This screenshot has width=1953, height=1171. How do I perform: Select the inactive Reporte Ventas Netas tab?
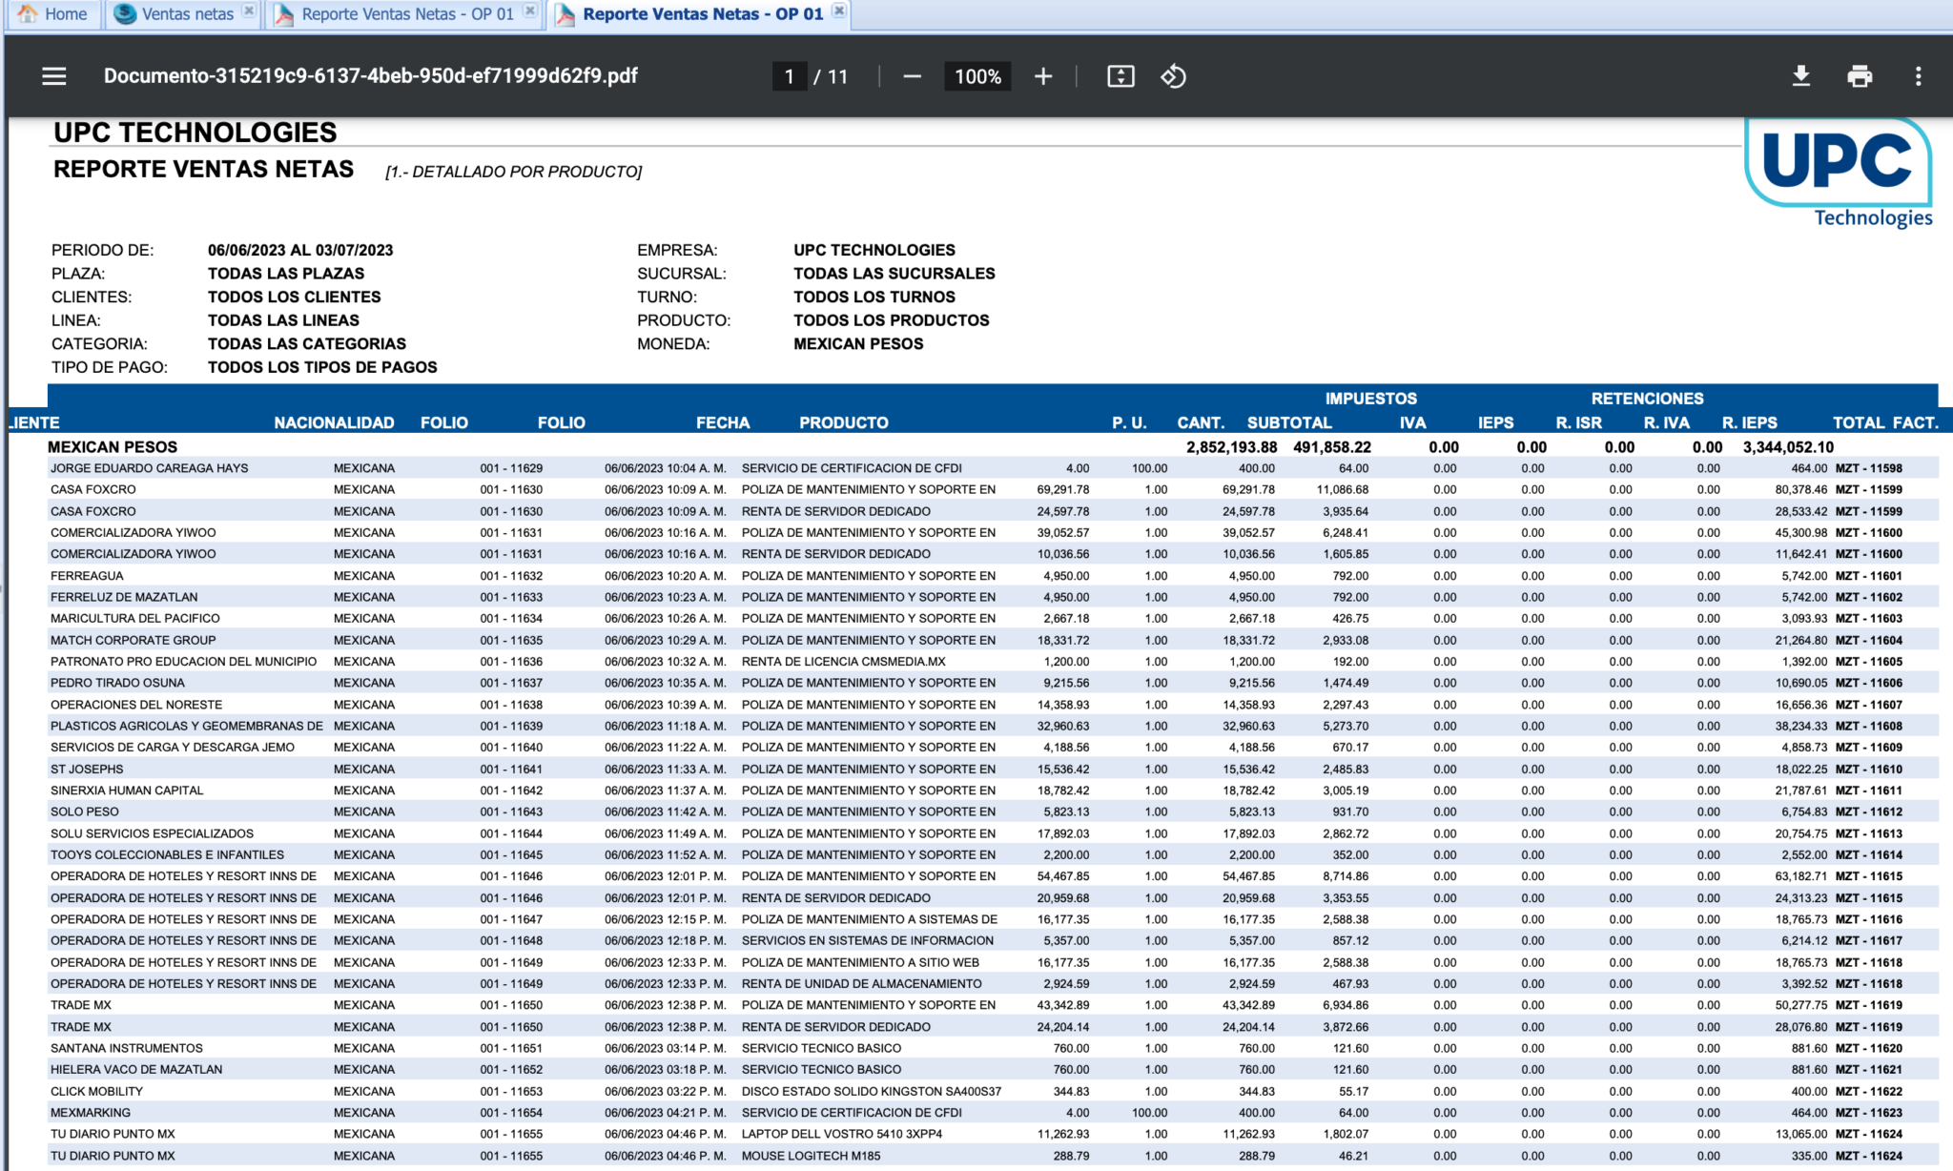point(406,14)
